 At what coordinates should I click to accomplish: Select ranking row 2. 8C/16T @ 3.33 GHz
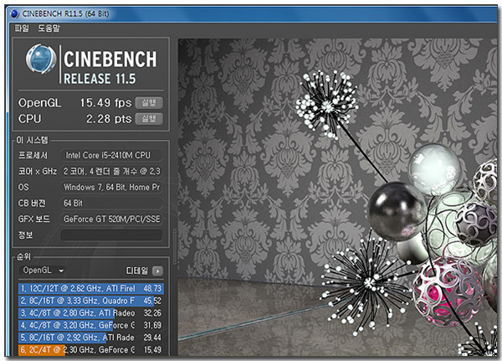[x=91, y=301]
